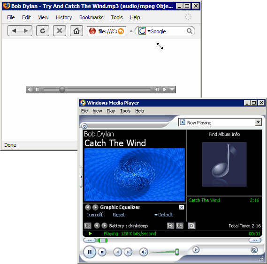
Task: Click Playing: 128 K bits/second status
Action: pyautogui.click(x=130, y=234)
